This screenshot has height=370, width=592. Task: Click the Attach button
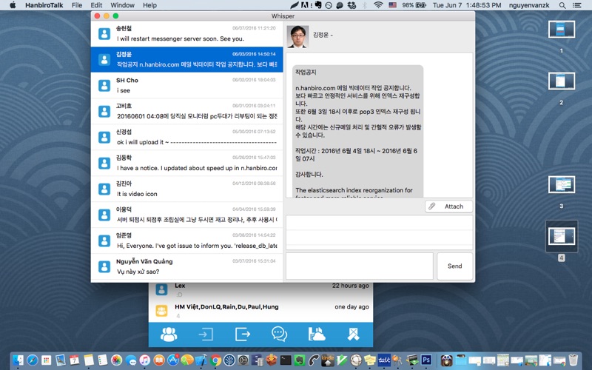coord(448,206)
